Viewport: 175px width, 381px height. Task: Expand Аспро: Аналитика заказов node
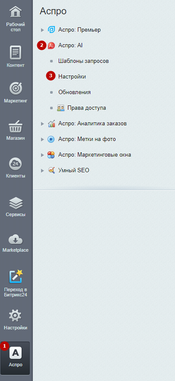pos(43,124)
